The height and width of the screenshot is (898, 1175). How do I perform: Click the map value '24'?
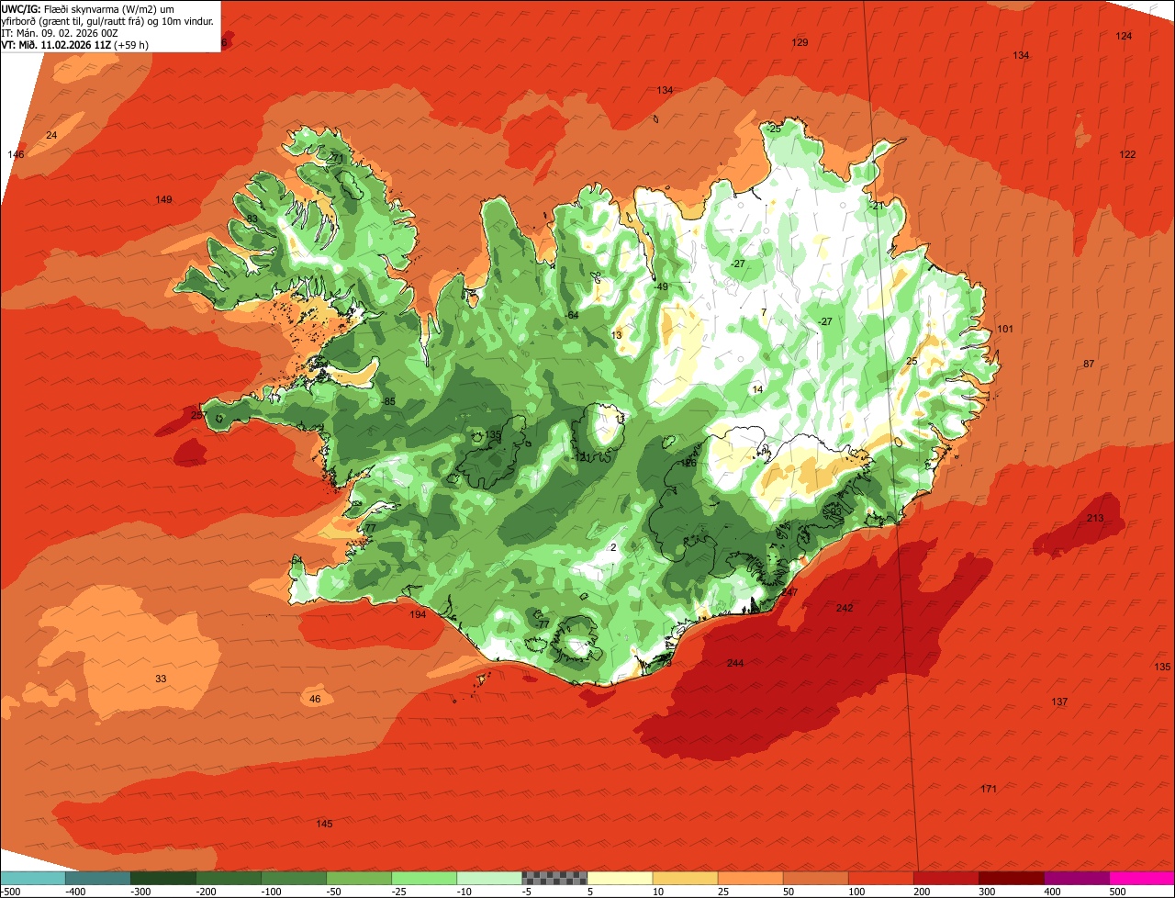click(x=51, y=136)
